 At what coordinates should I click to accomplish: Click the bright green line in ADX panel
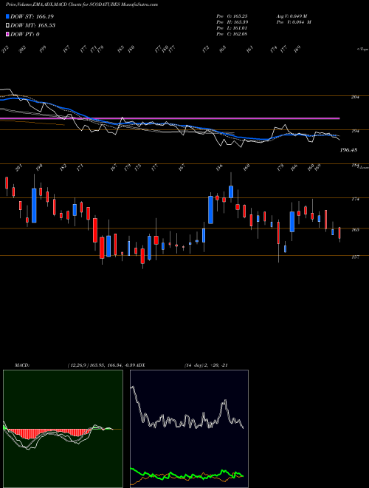(x=187, y=475)
